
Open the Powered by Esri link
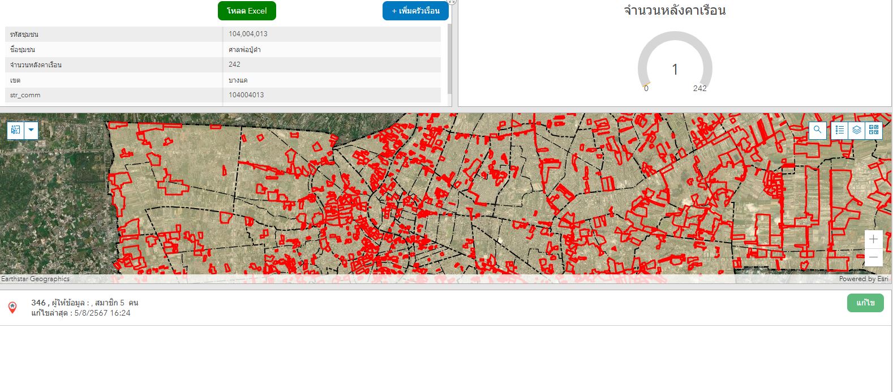(863, 279)
